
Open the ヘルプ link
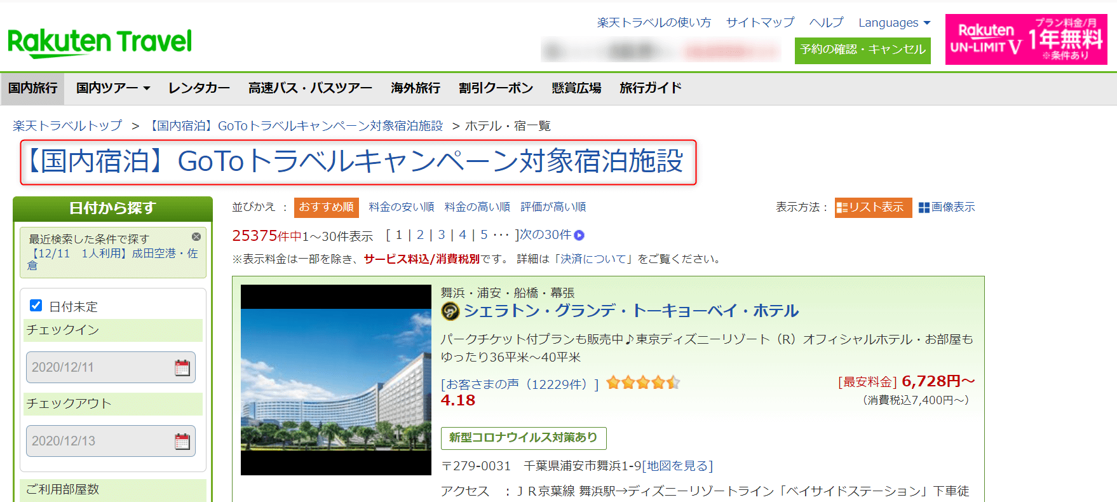click(826, 23)
